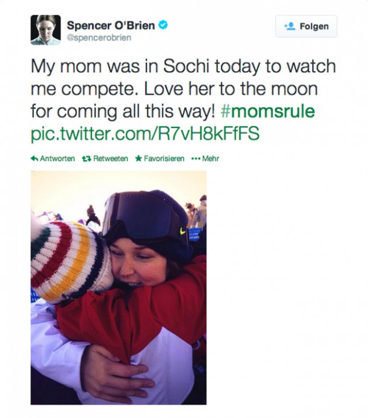Click the retweet arrows icon

(x=85, y=159)
